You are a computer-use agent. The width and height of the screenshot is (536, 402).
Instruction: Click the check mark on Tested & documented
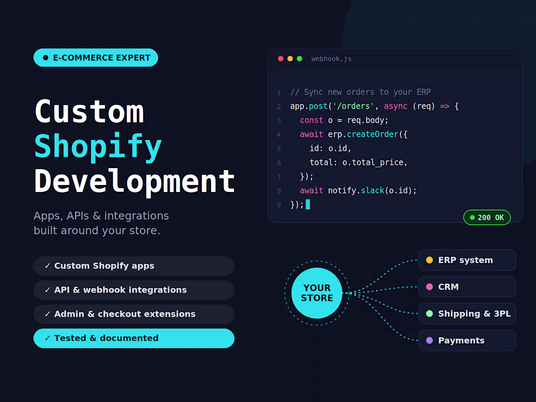pyautogui.click(x=48, y=338)
